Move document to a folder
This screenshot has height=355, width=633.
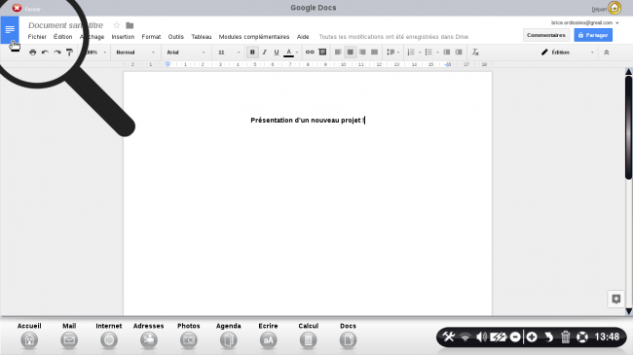(x=130, y=25)
